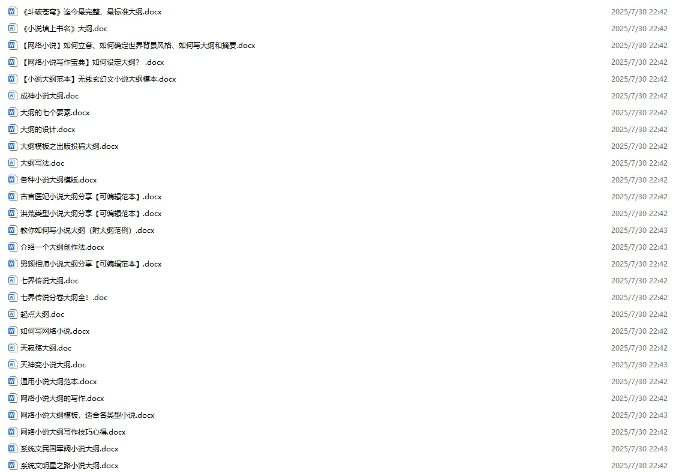Select 洪荒类型小说大纲分享 document

coord(91,214)
